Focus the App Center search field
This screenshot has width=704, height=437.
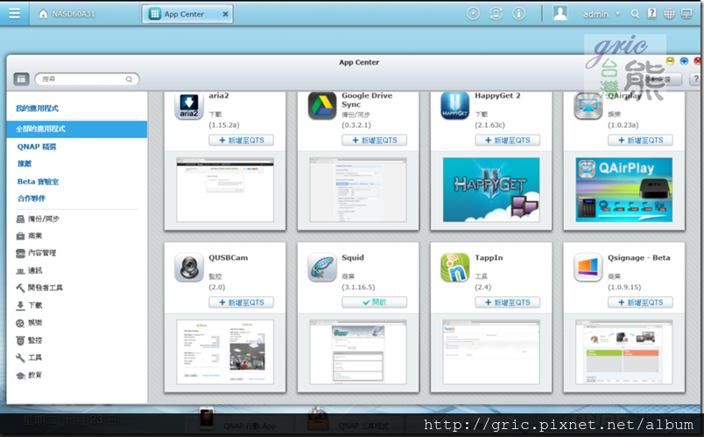(87, 80)
